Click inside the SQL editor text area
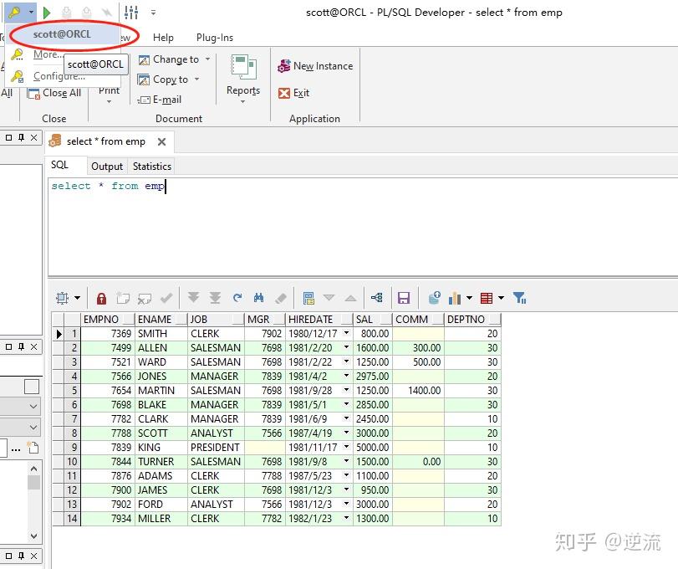Image resolution: width=678 pixels, height=569 pixels. [x=362, y=226]
